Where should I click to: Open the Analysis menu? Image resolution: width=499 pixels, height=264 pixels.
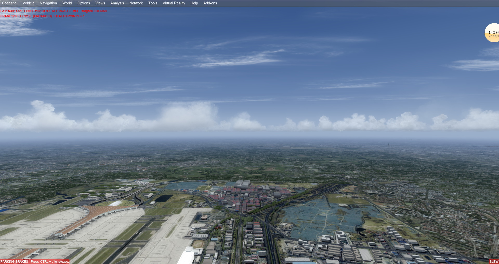pos(117,3)
